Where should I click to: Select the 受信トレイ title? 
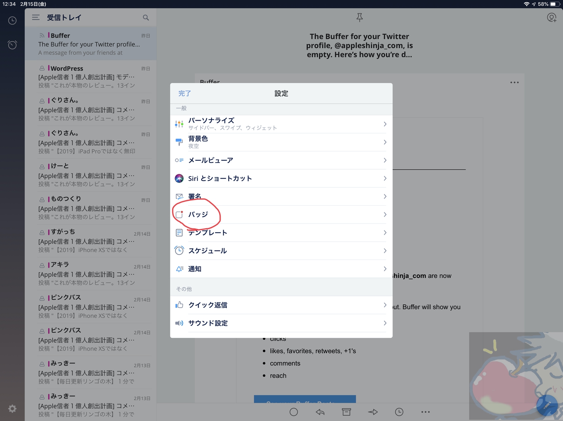point(64,18)
